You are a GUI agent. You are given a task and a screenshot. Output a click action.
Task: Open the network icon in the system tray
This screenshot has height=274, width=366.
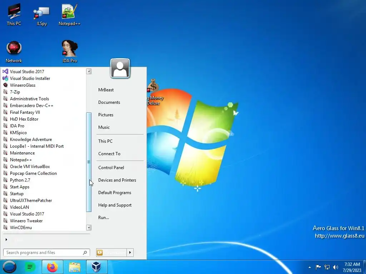coord(327,267)
